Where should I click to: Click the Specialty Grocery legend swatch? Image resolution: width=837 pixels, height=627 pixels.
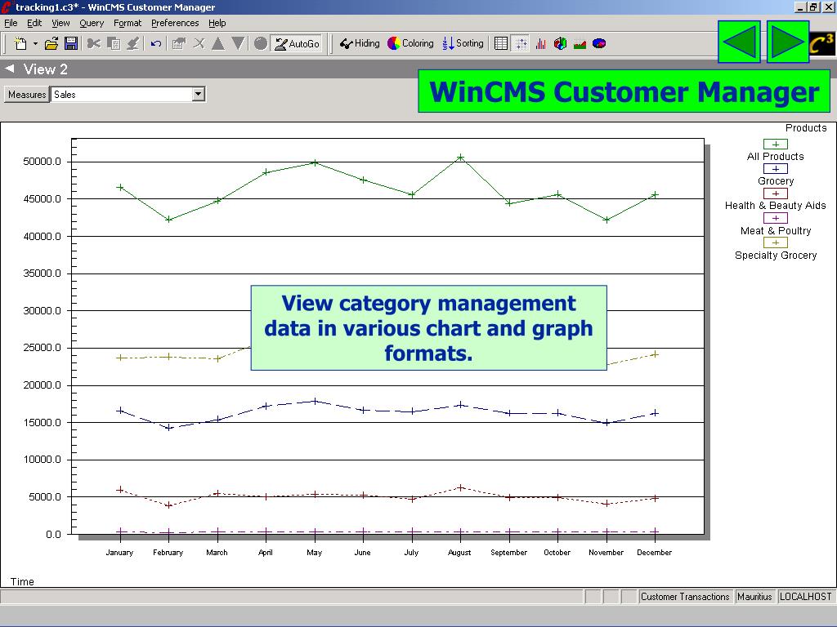pos(775,242)
